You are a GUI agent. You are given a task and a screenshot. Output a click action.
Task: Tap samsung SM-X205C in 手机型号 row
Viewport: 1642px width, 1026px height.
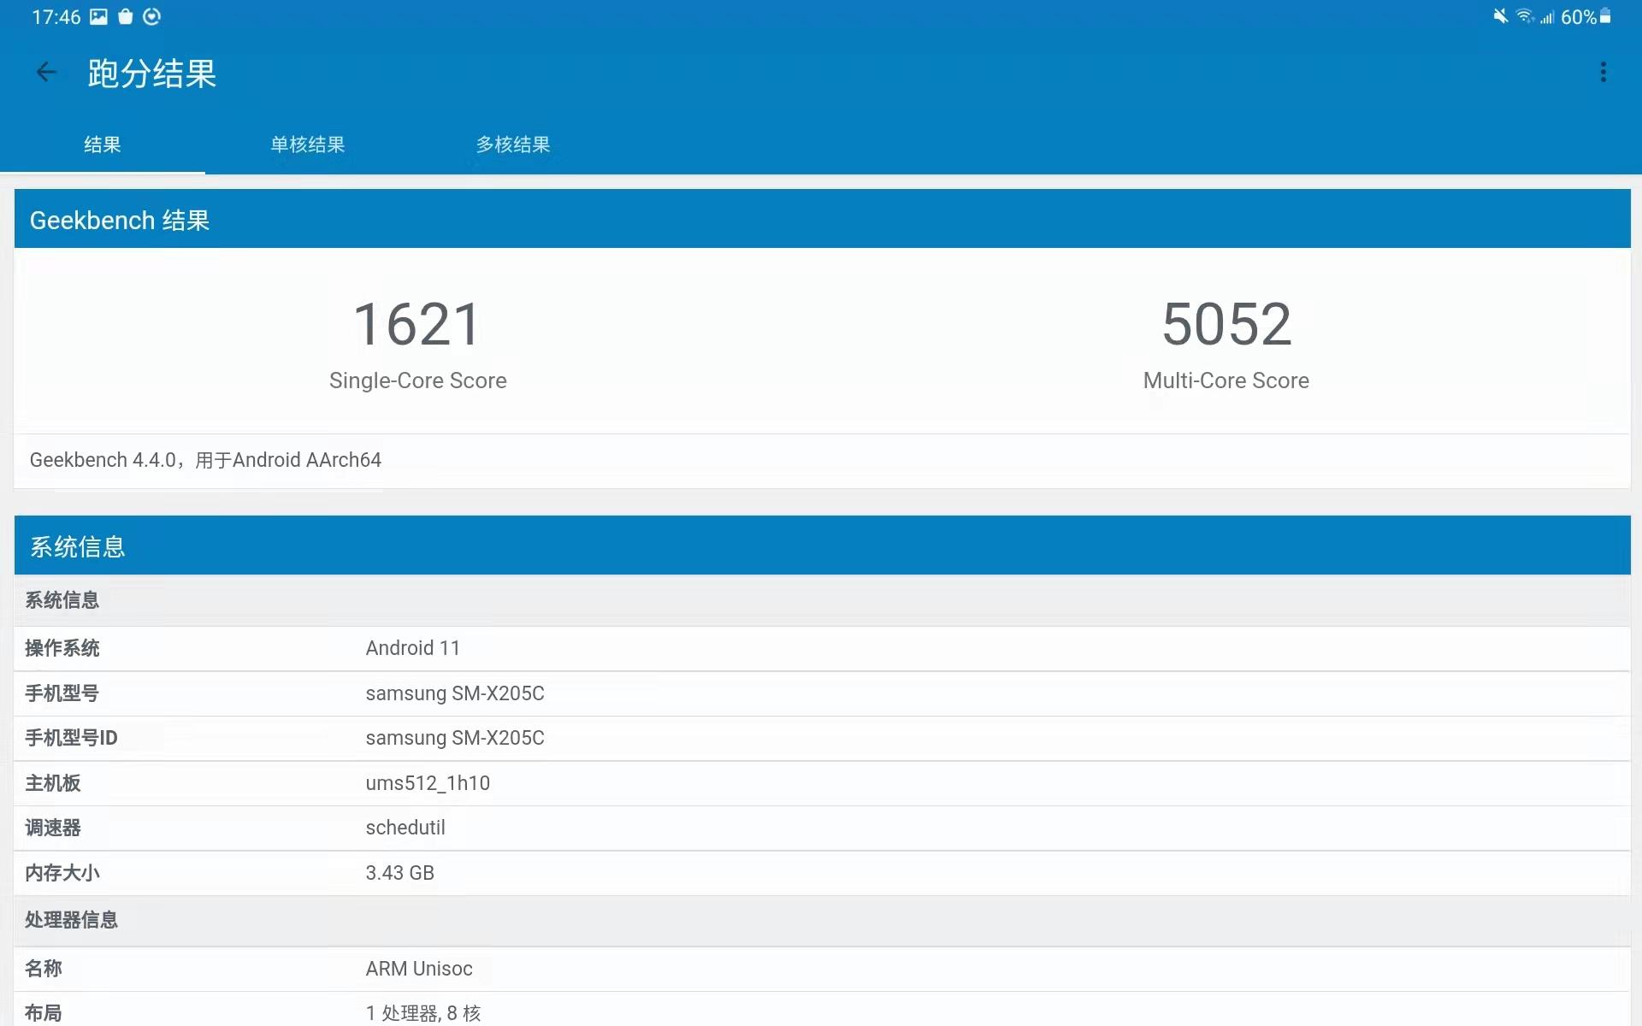455,693
